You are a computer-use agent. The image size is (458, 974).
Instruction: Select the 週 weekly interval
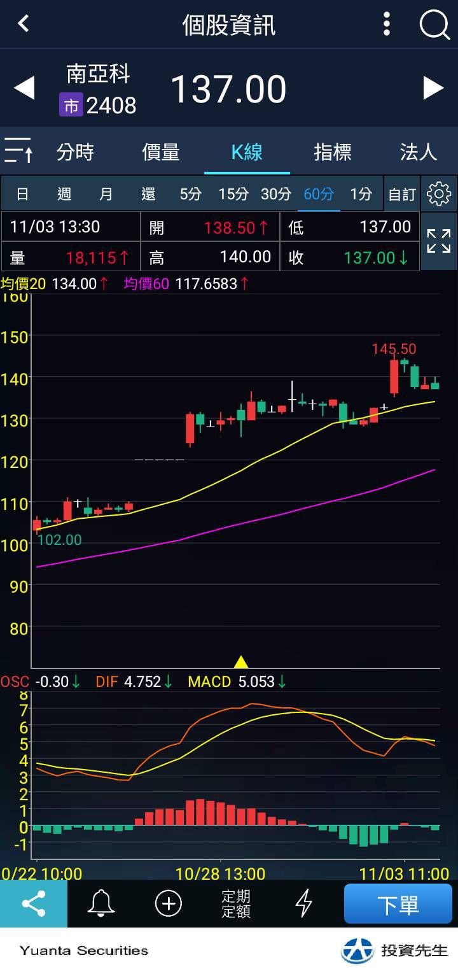pyautogui.click(x=64, y=194)
